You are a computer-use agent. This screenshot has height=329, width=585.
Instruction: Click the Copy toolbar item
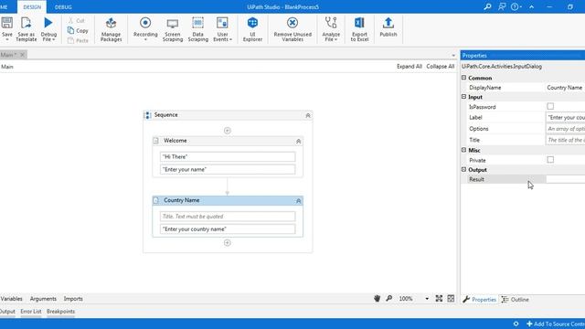(x=78, y=30)
